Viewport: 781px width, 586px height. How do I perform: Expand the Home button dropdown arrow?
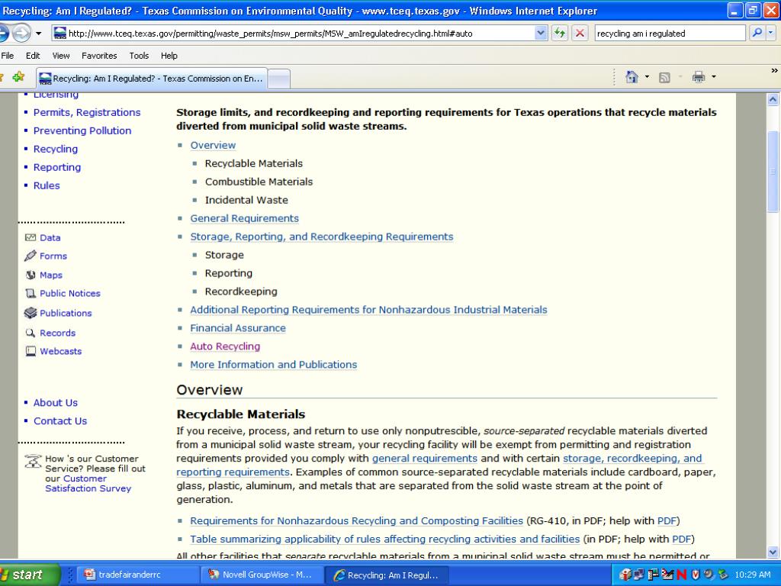click(x=647, y=77)
